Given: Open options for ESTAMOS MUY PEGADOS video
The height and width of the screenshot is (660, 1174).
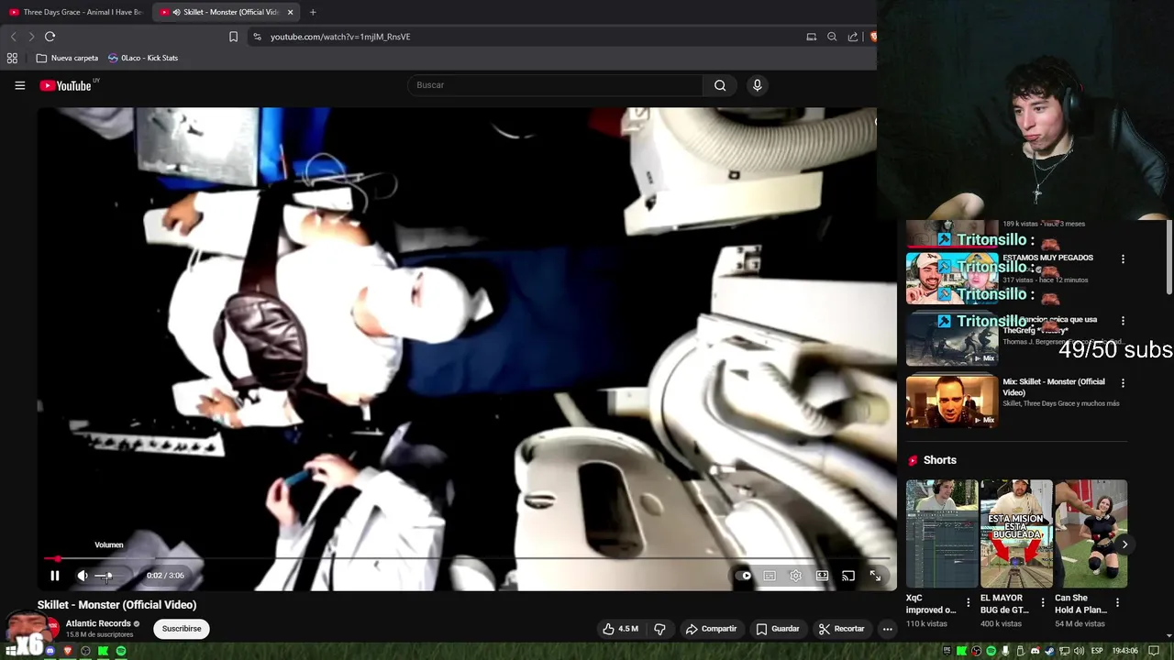Looking at the screenshot, I should (1123, 259).
